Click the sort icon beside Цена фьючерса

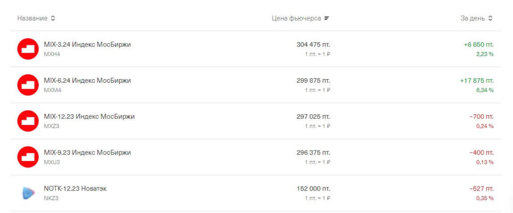click(x=327, y=19)
